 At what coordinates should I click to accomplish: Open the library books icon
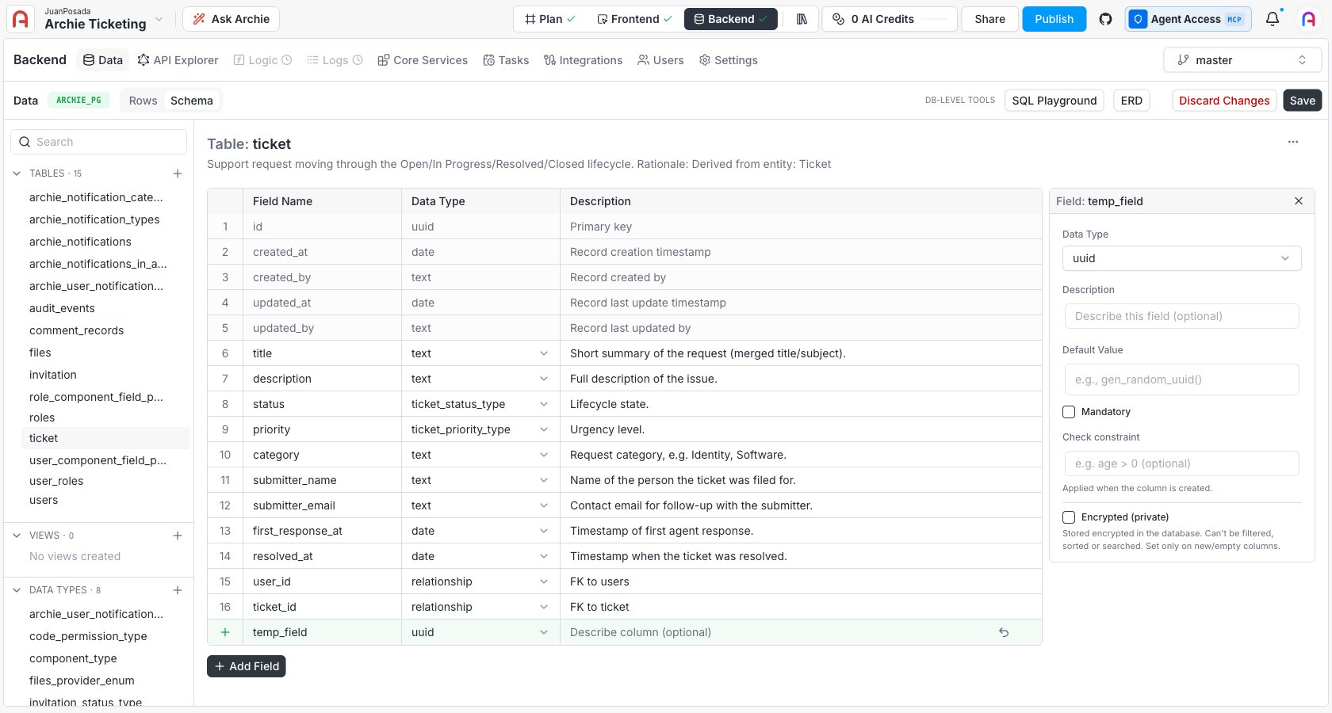point(802,19)
